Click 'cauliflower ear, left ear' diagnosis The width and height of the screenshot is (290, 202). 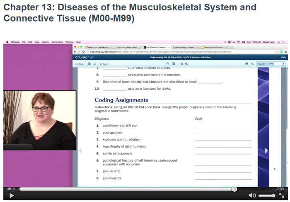(x=120, y=126)
